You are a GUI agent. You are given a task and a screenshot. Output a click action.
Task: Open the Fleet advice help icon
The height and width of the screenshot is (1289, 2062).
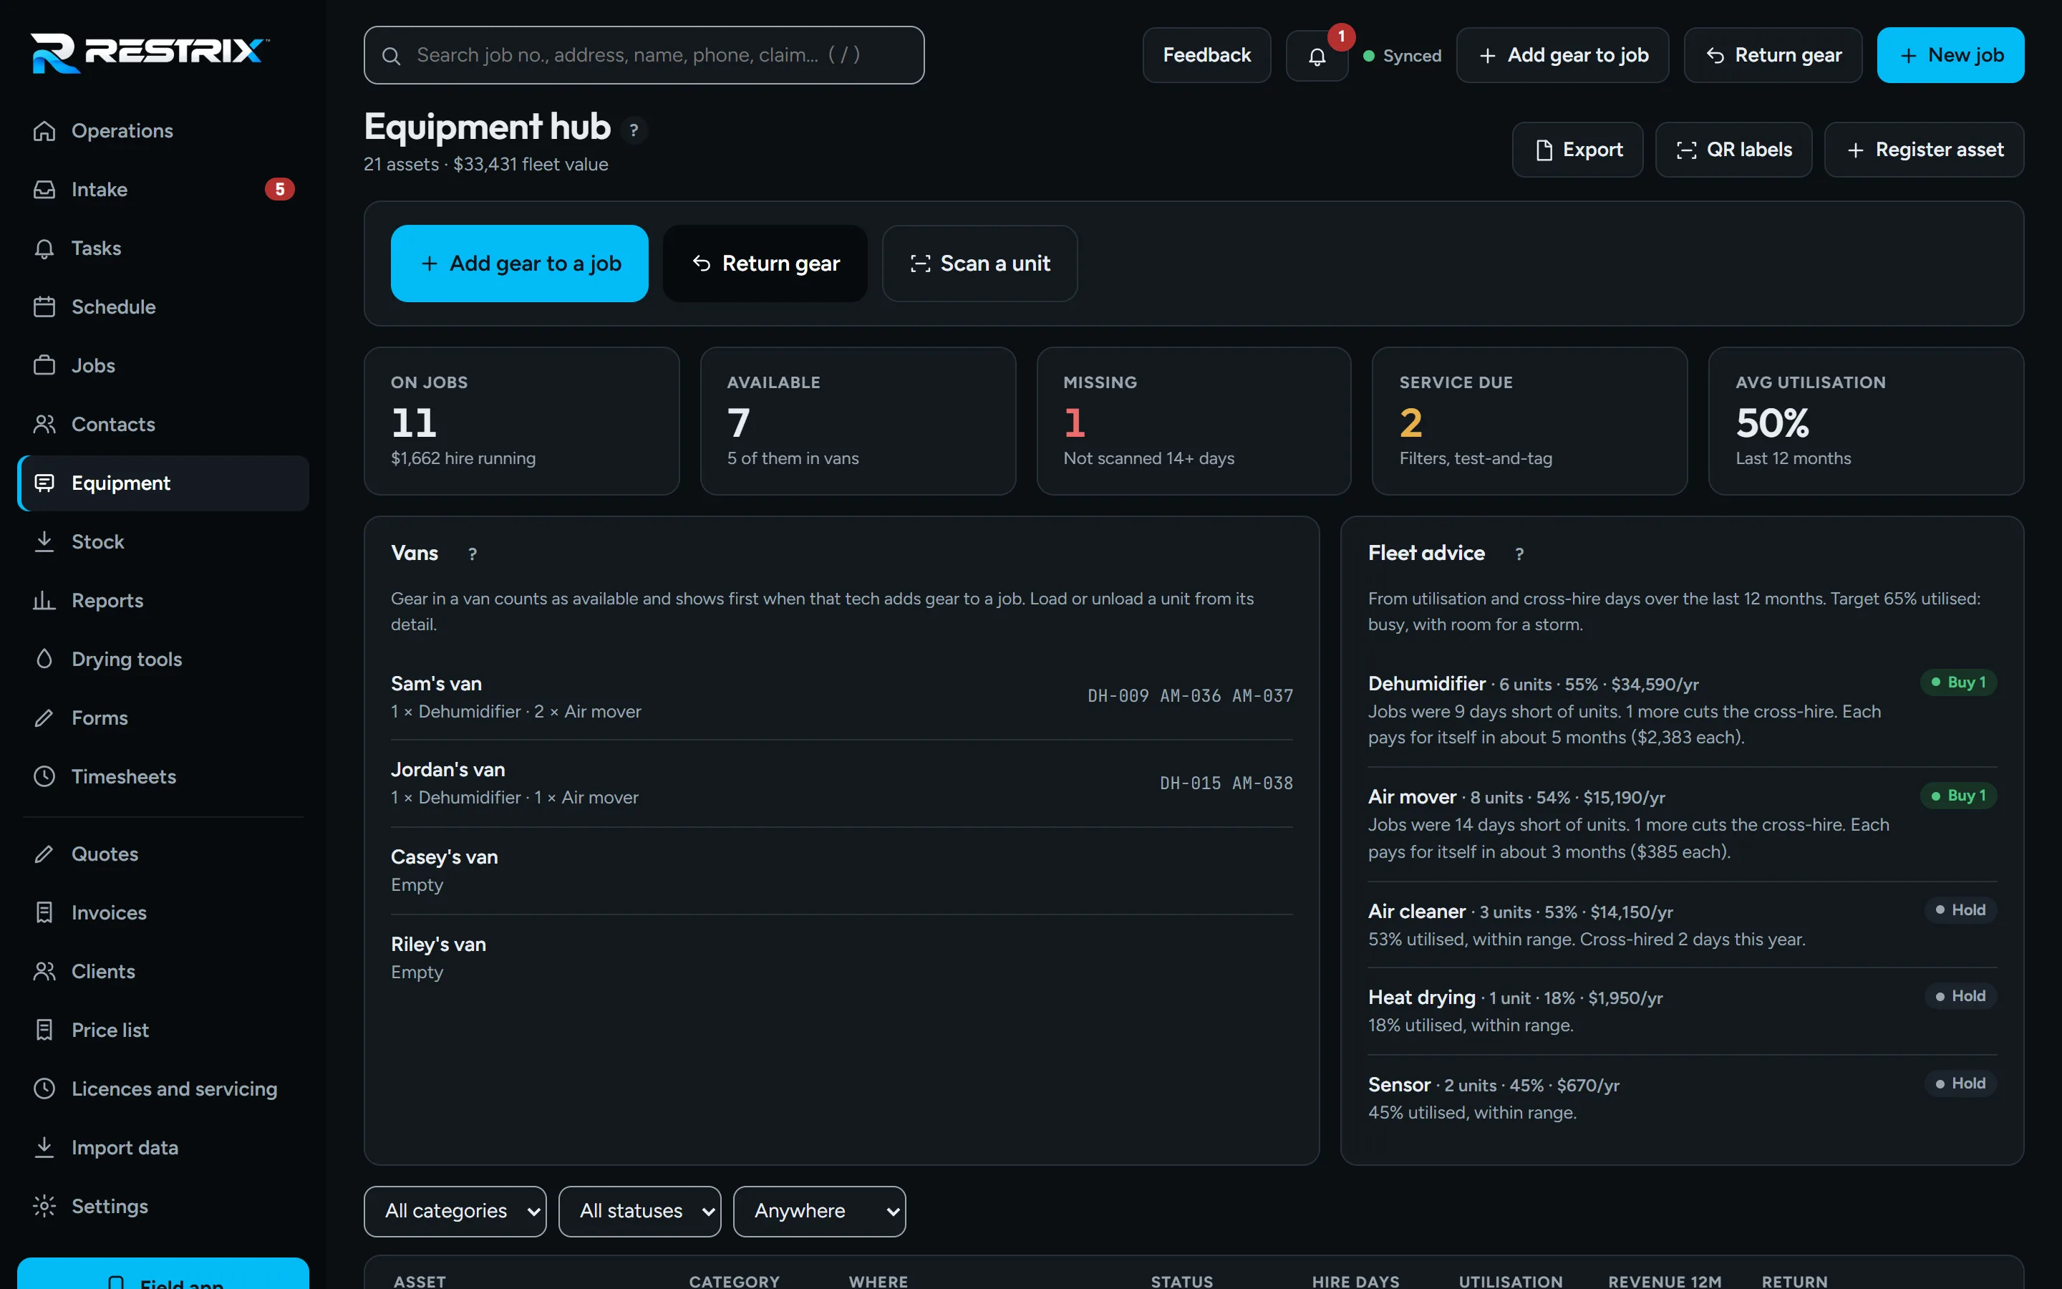(x=1519, y=554)
